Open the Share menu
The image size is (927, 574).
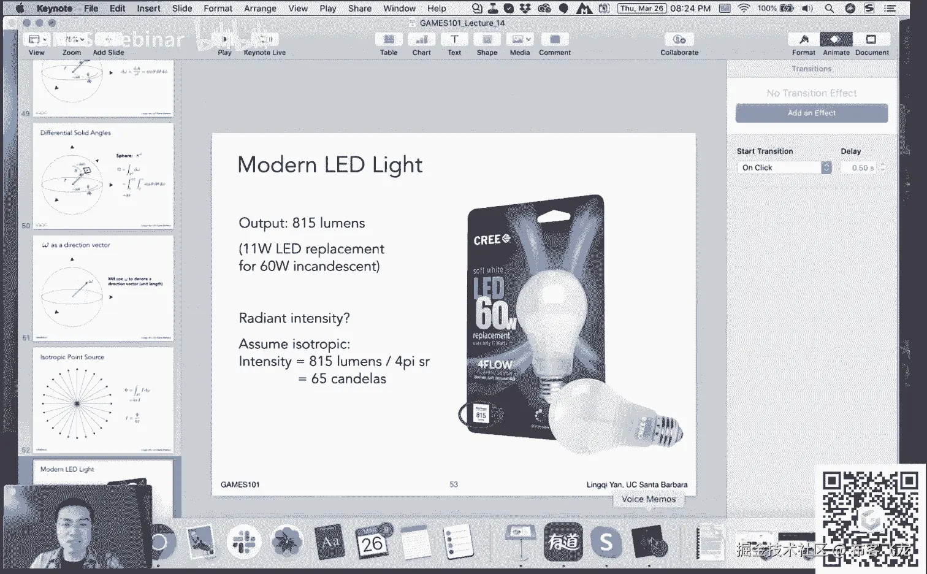coord(360,8)
